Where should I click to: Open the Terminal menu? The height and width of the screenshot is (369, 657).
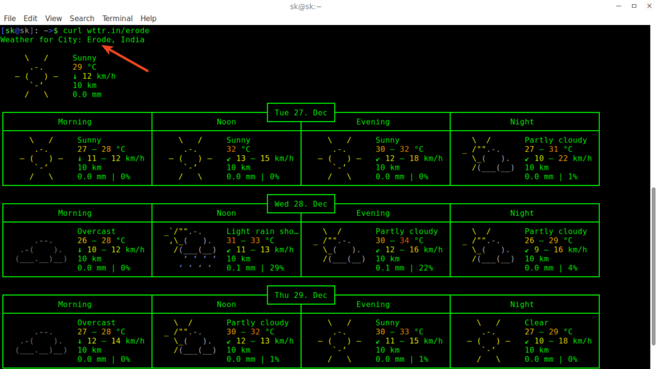(117, 18)
